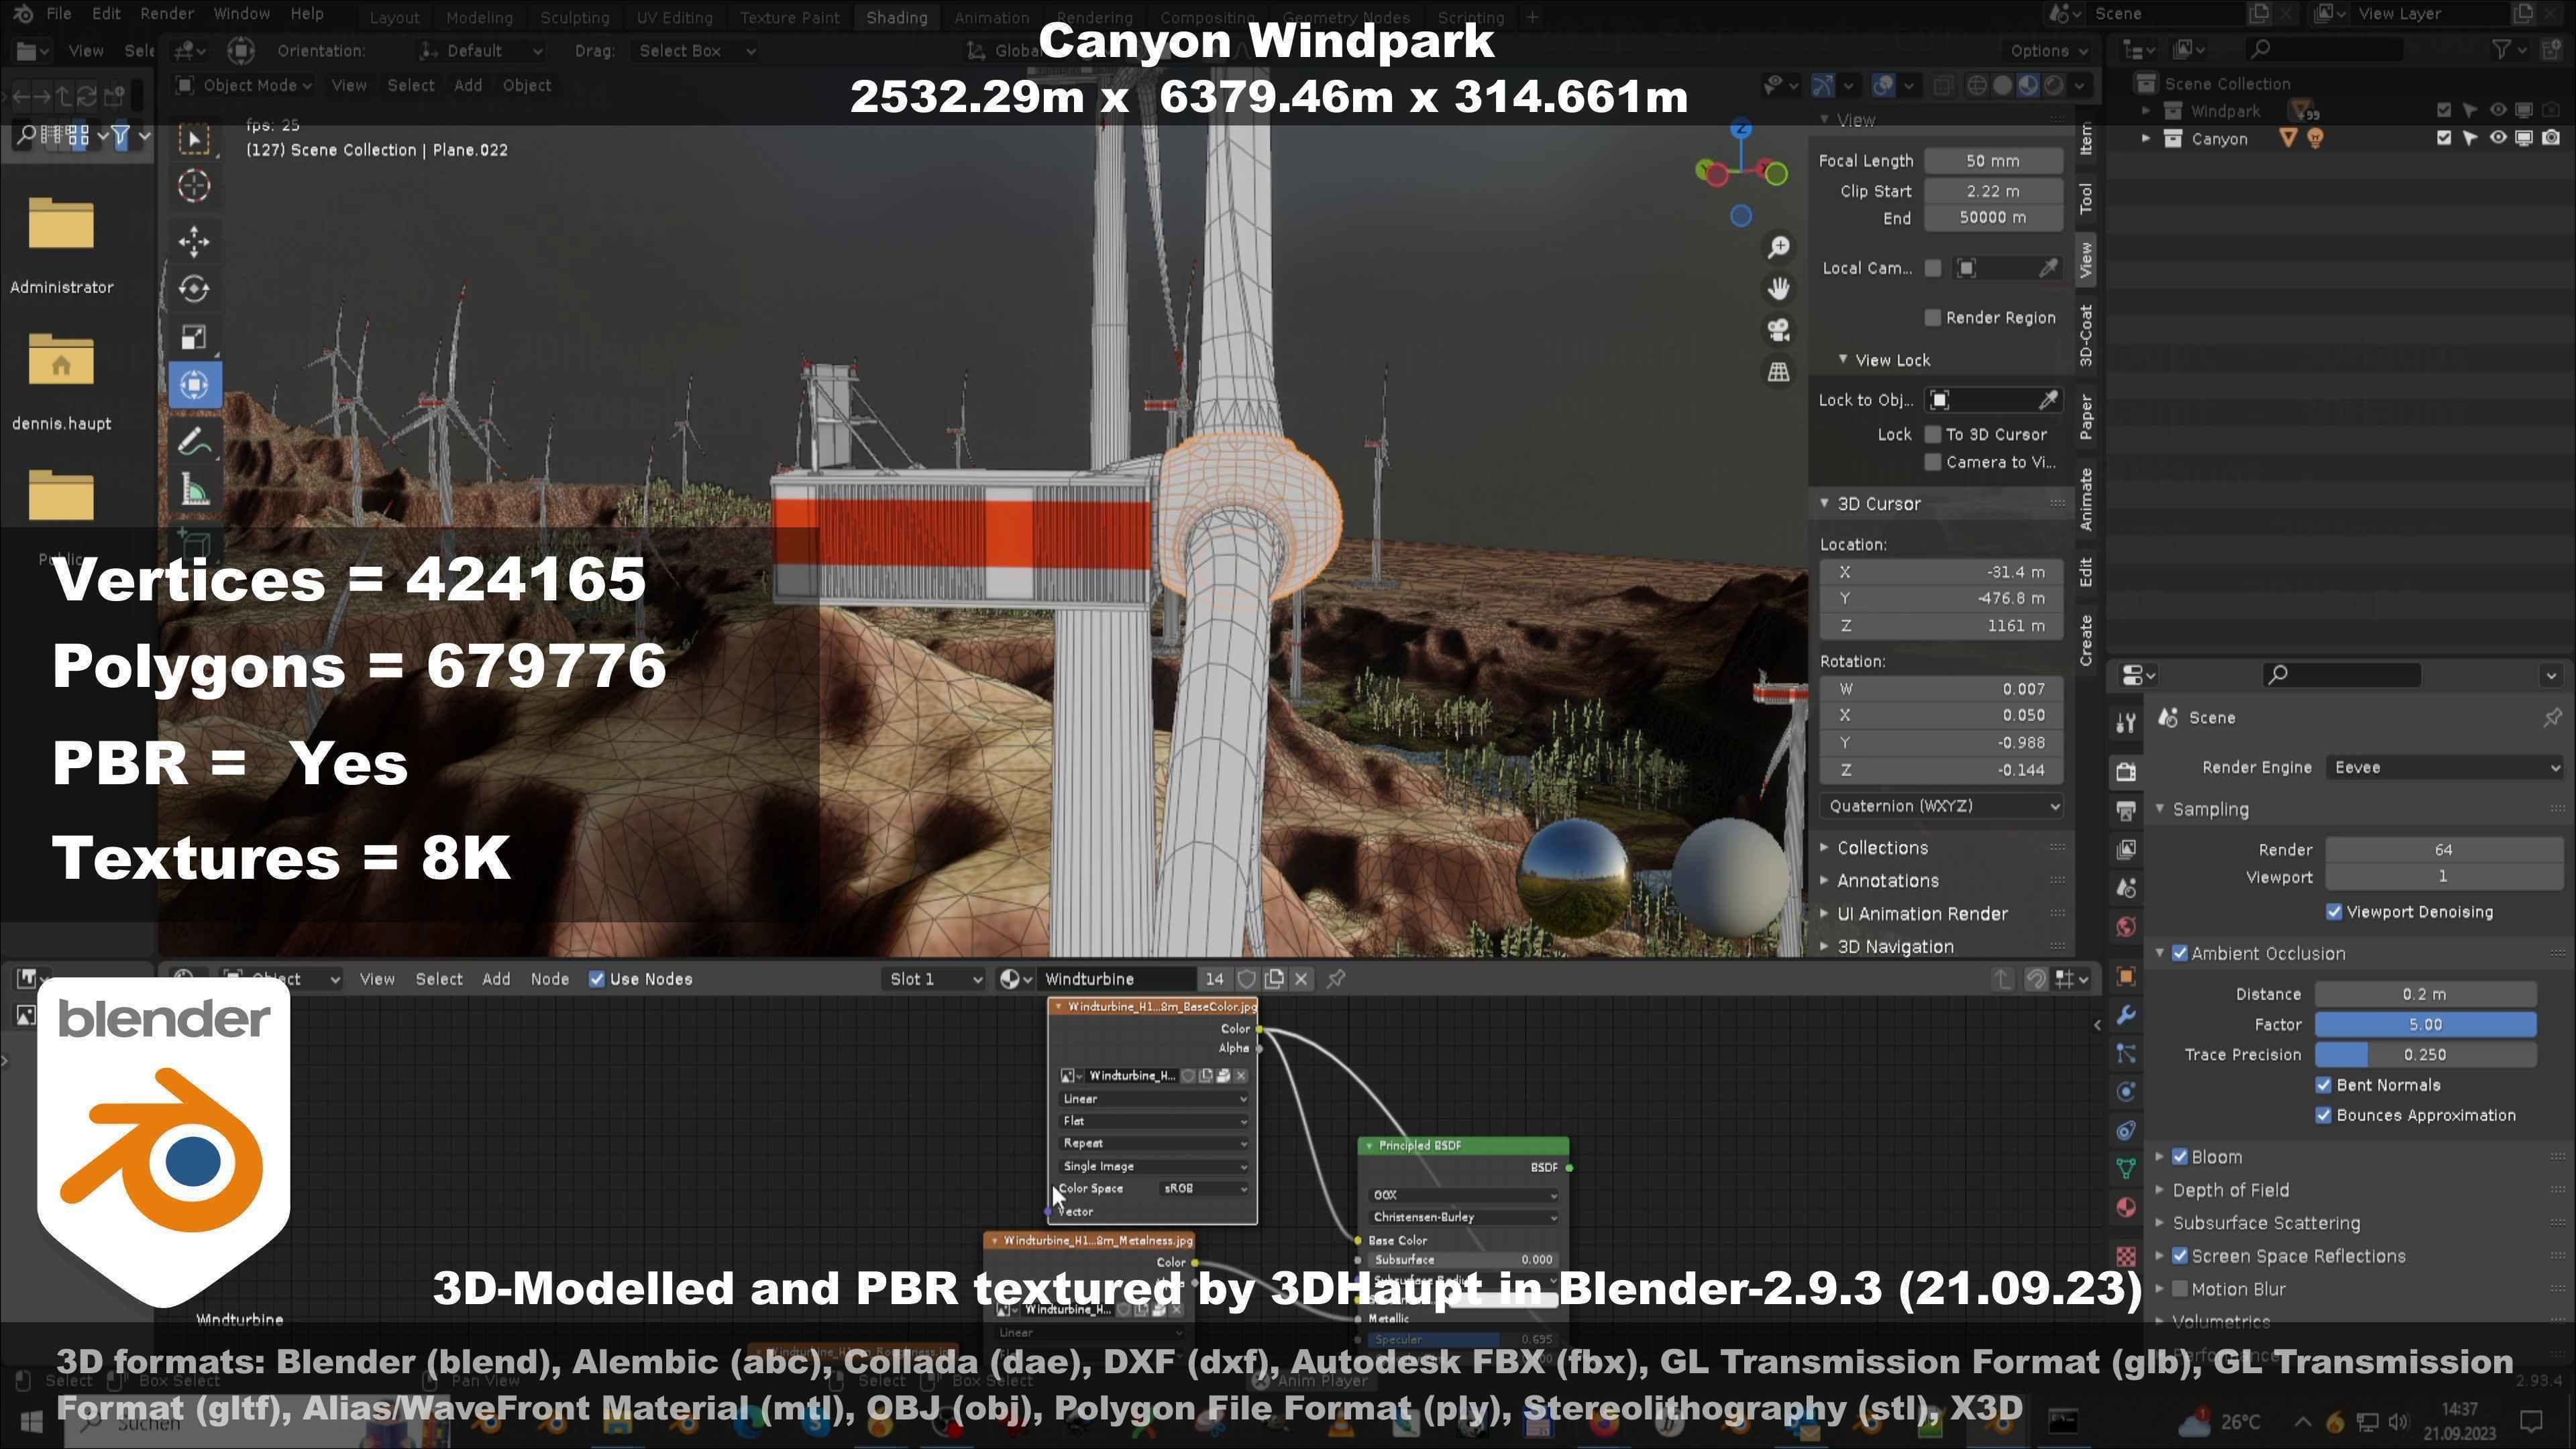Click the viewport zoom magnifier icon
Screen dimensions: 2576x1449
tap(1778, 247)
